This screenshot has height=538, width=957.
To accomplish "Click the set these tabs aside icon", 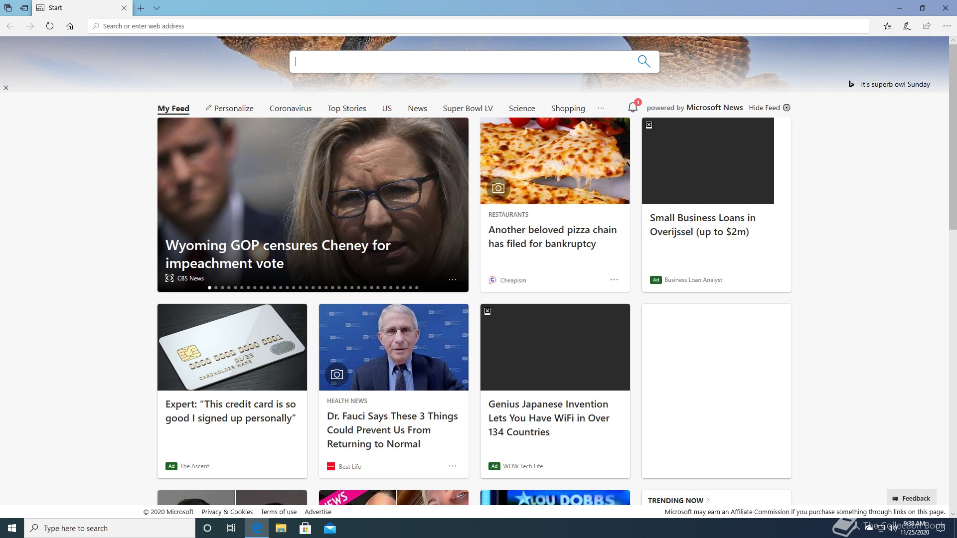I will tap(24, 8).
